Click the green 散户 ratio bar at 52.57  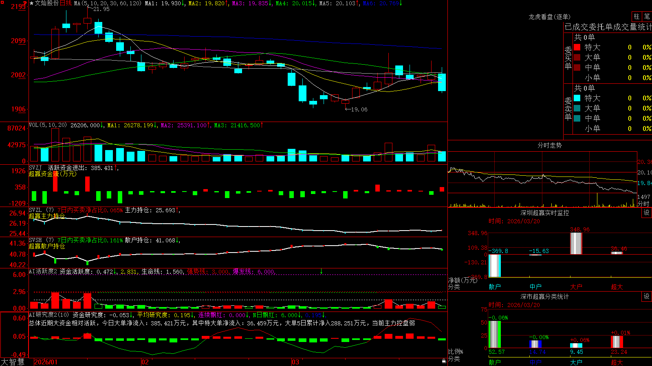pyautogui.click(x=495, y=334)
